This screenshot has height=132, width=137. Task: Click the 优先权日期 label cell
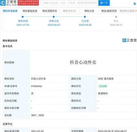16,101
